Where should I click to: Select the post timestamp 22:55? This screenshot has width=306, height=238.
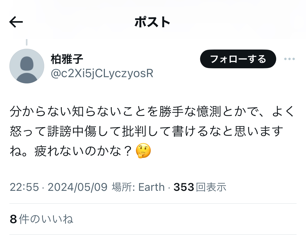pos(24,187)
